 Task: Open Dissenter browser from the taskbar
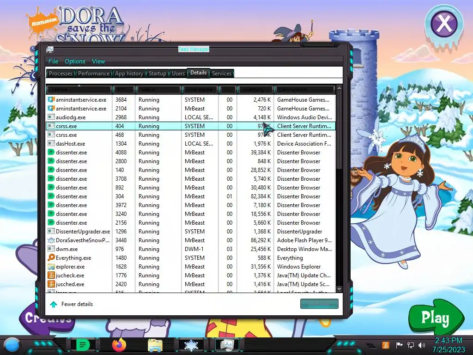click(83, 345)
